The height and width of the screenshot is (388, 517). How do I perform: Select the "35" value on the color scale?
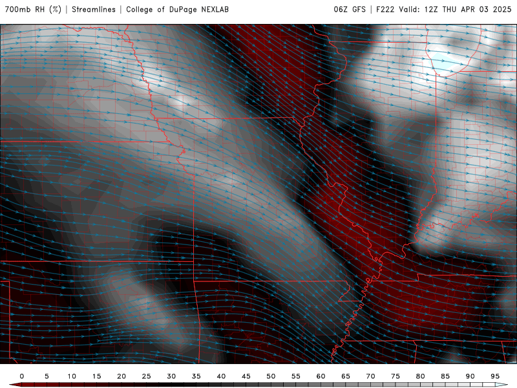(x=196, y=376)
